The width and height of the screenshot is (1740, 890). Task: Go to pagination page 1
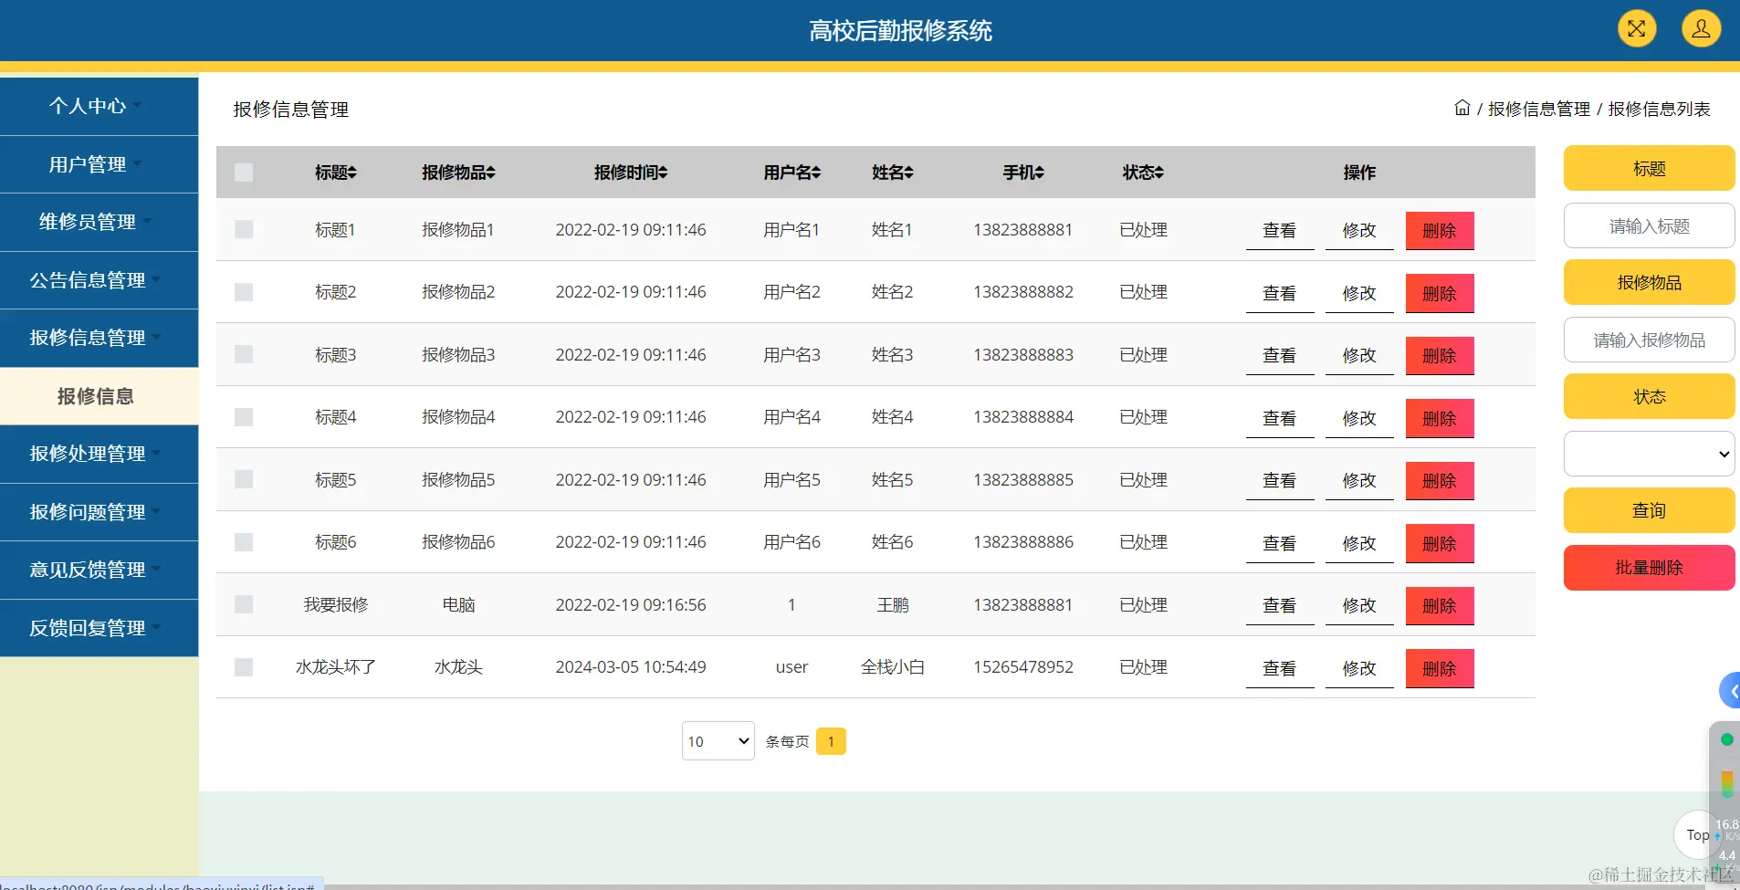(x=831, y=741)
